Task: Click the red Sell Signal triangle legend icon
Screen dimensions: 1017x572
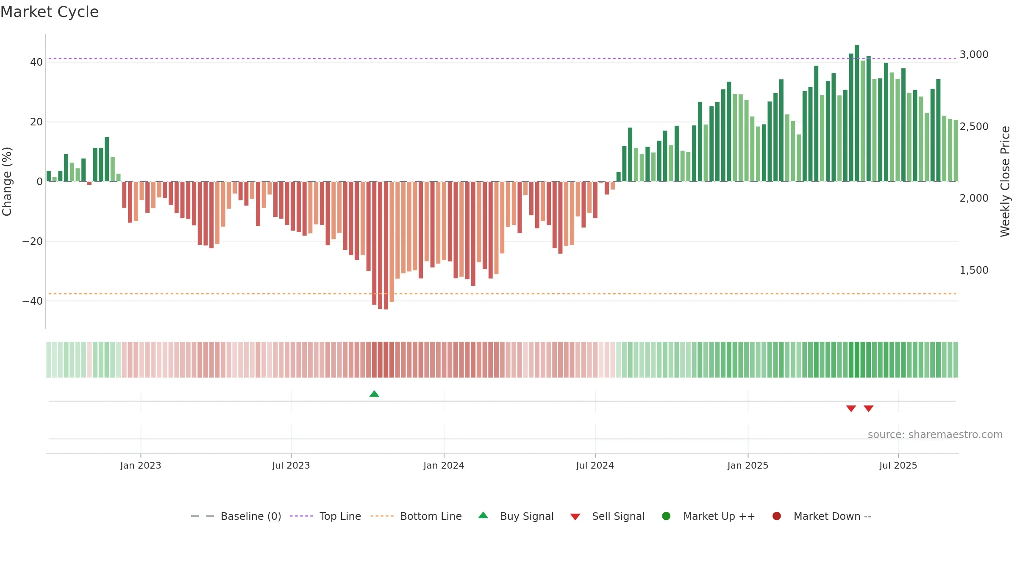Action: (575, 517)
